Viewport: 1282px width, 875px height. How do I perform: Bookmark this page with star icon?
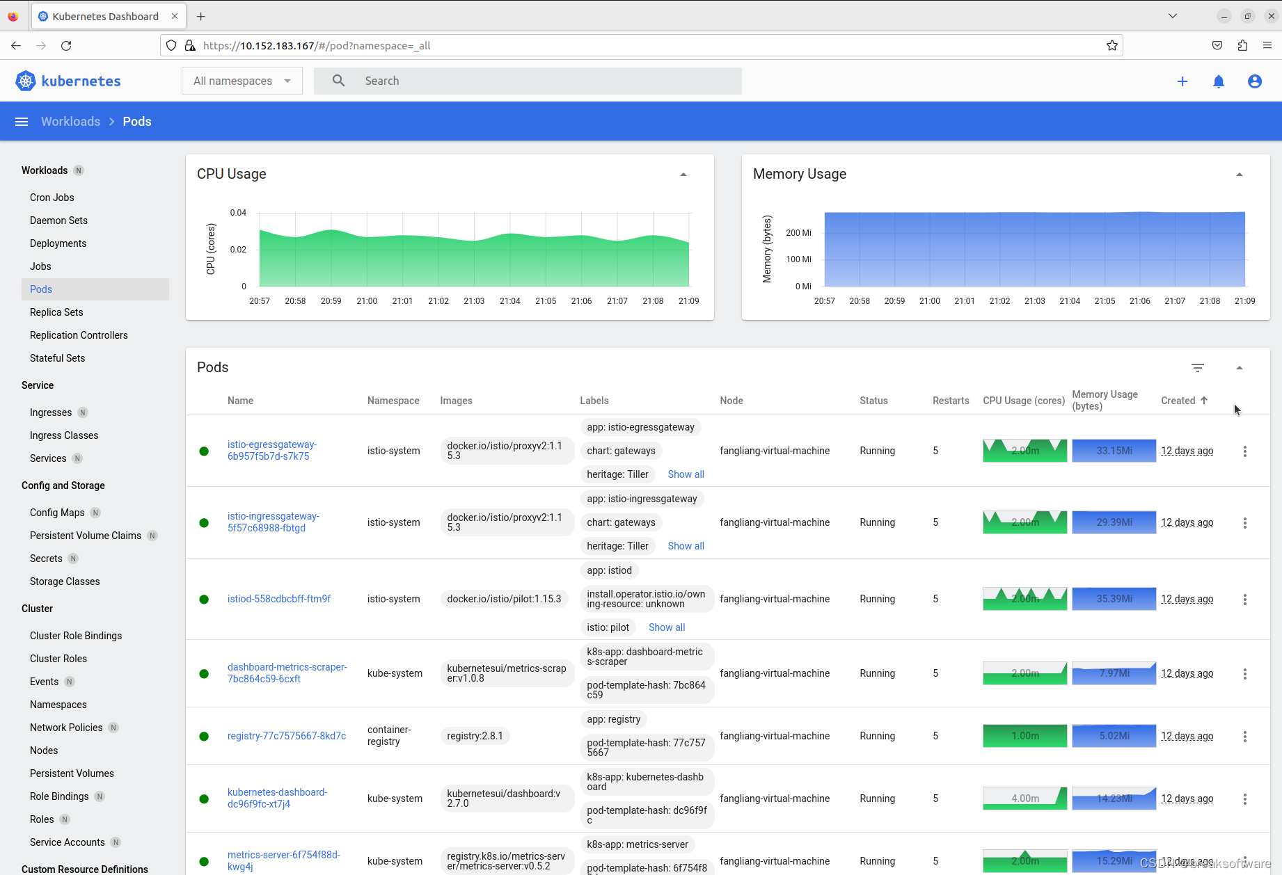[1112, 46]
